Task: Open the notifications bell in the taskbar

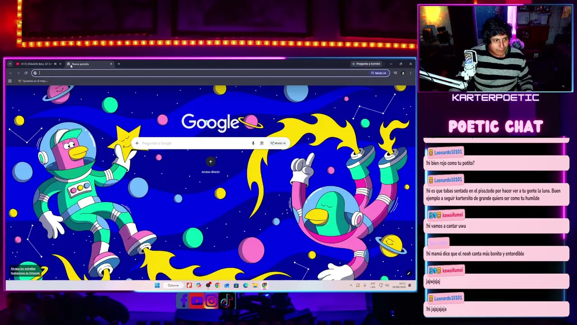Action: point(410,285)
